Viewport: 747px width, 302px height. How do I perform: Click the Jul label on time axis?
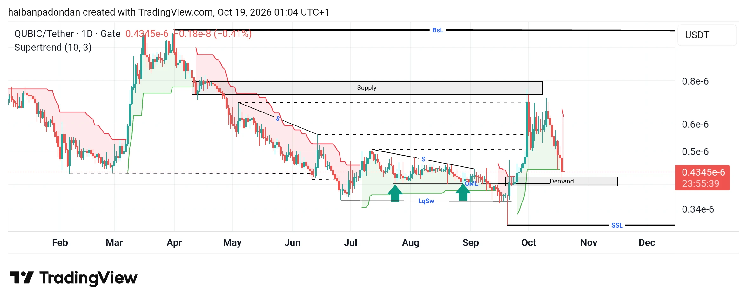coord(351,243)
